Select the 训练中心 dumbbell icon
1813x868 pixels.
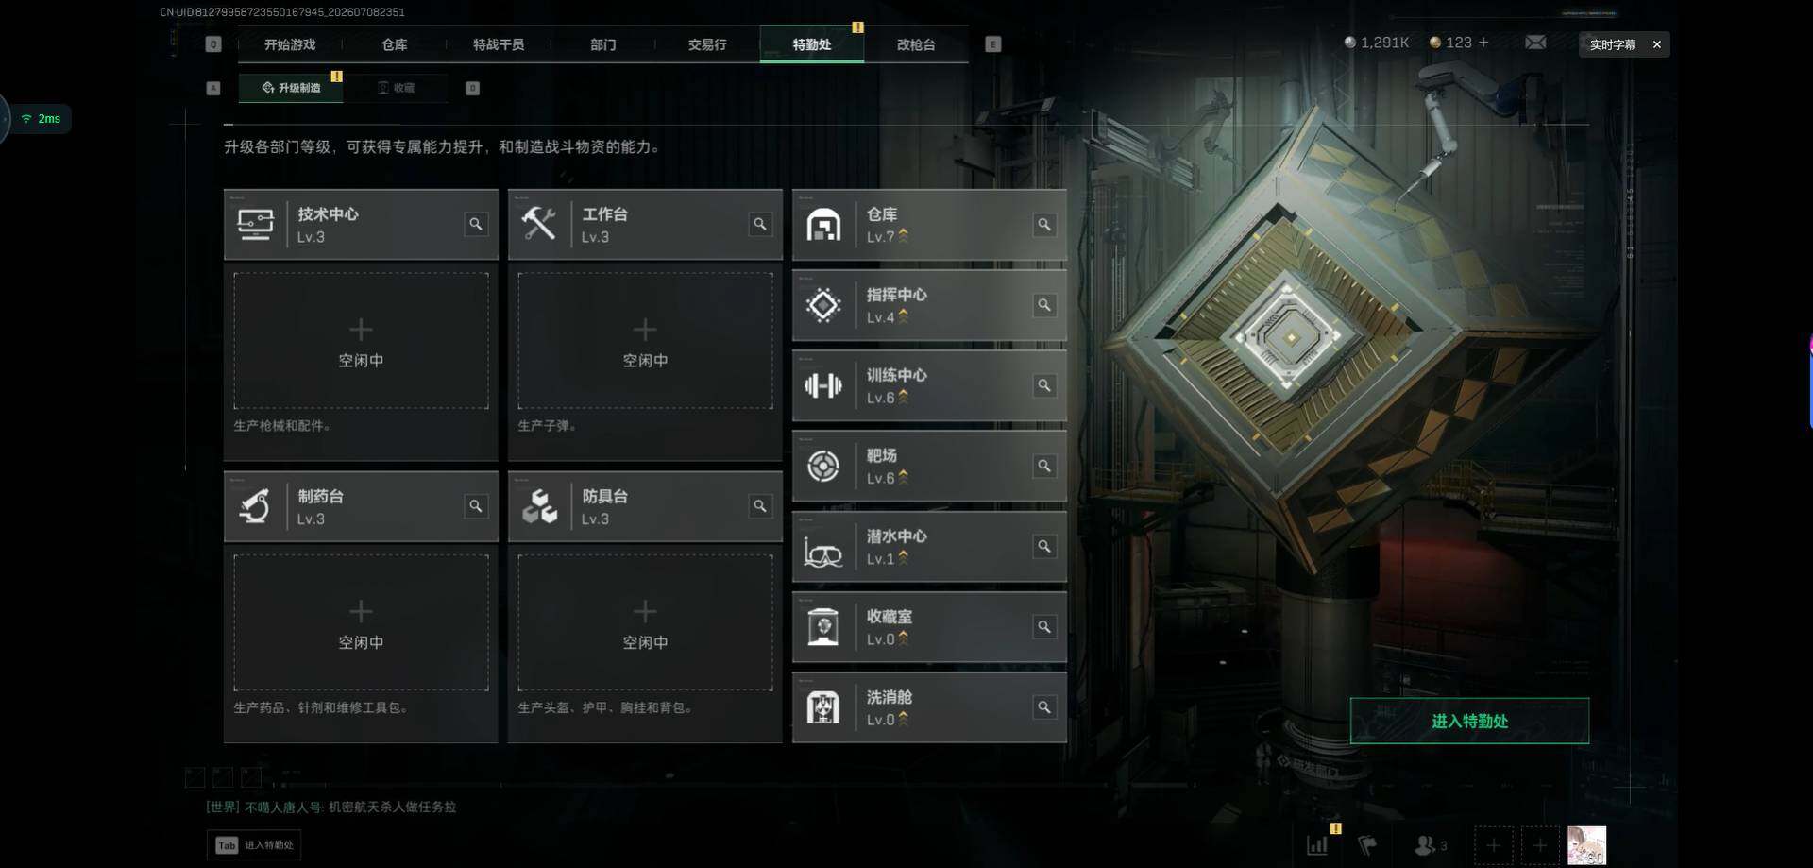823,385
